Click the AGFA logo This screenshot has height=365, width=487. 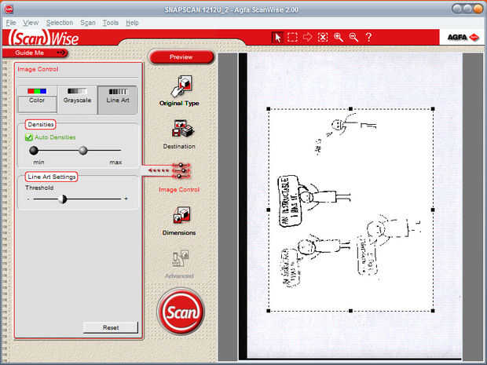(x=463, y=37)
